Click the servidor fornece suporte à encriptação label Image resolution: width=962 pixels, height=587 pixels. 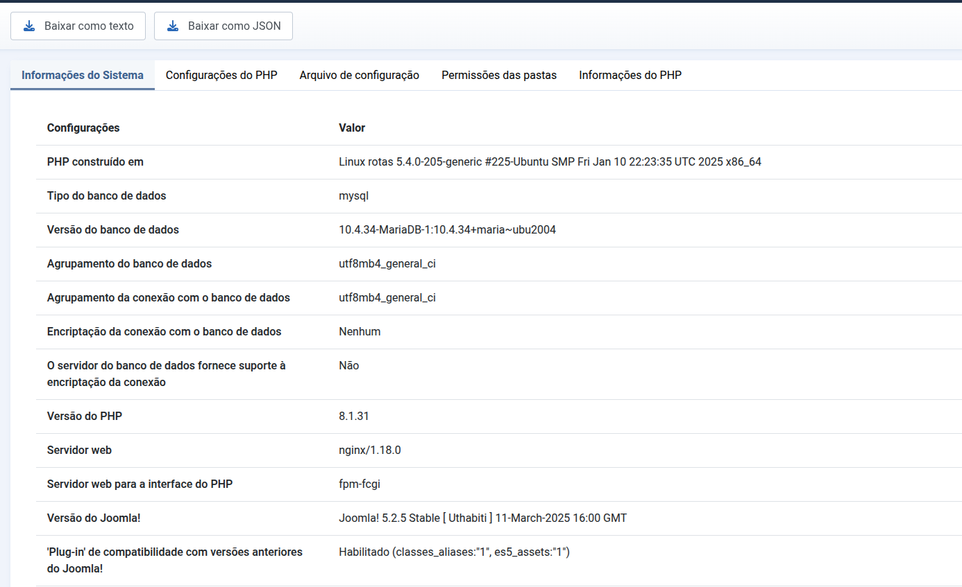(167, 374)
